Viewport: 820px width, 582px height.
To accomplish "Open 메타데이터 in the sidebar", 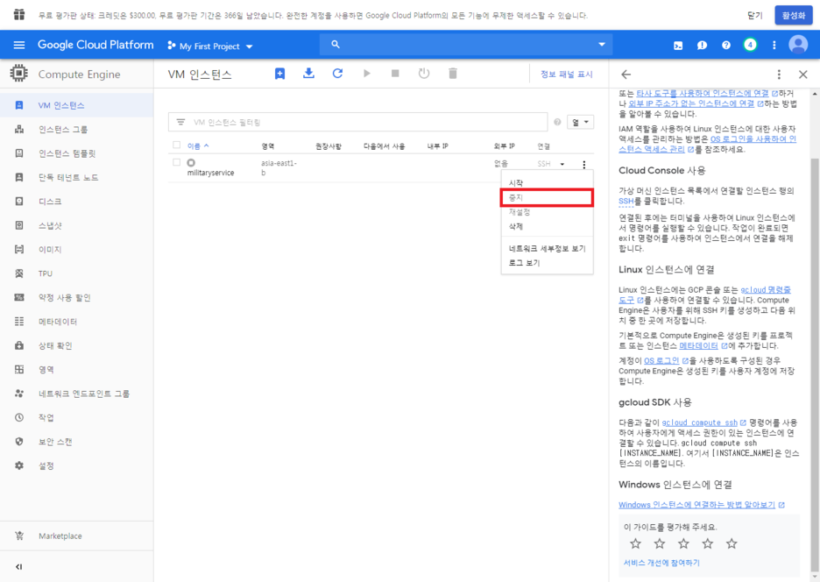I will 76,322.
